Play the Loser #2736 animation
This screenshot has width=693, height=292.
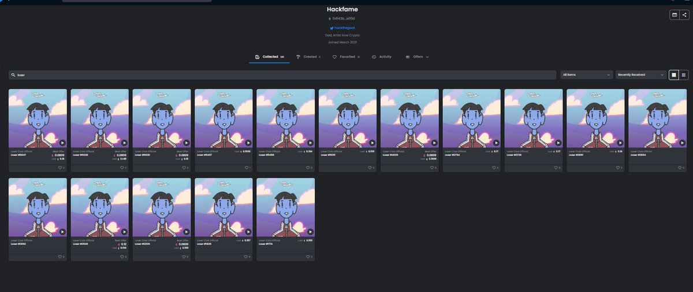[558, 143]
